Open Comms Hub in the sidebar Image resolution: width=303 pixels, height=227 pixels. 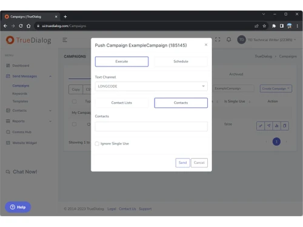(x=22, y=132)
